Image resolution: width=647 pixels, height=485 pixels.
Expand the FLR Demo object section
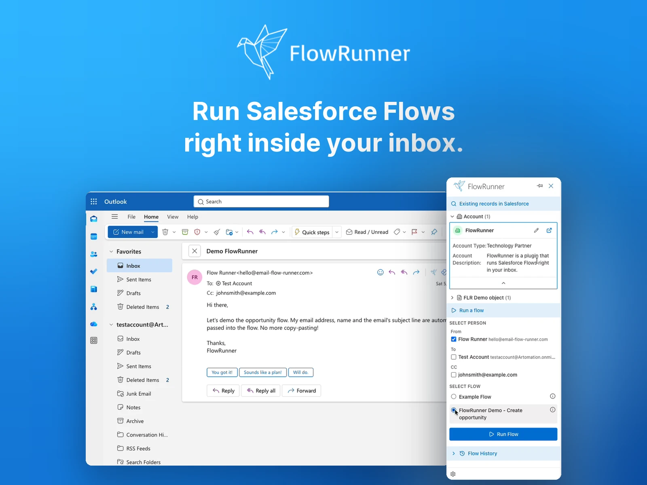[452, 298]
